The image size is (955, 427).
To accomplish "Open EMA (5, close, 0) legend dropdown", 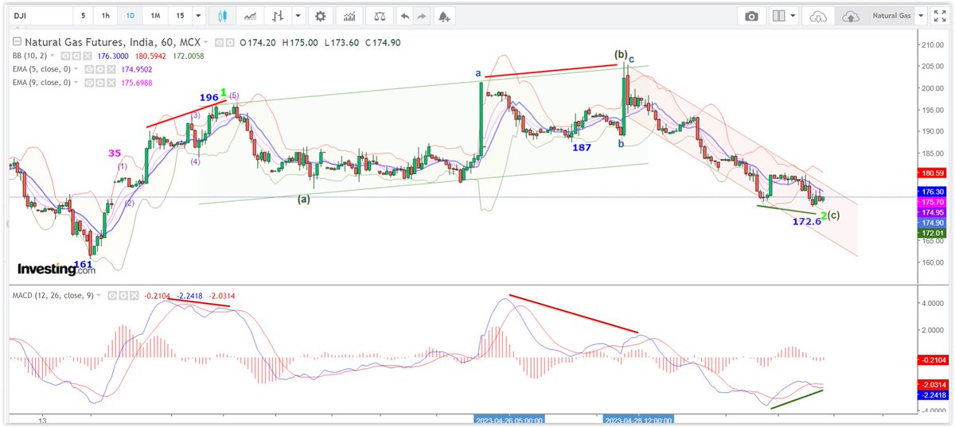I will click(x=76, y=68).
